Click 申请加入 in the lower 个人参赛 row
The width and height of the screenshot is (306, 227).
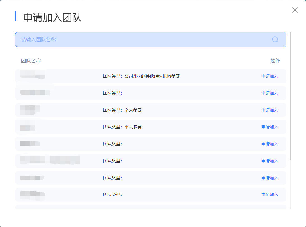coord(270,127)
